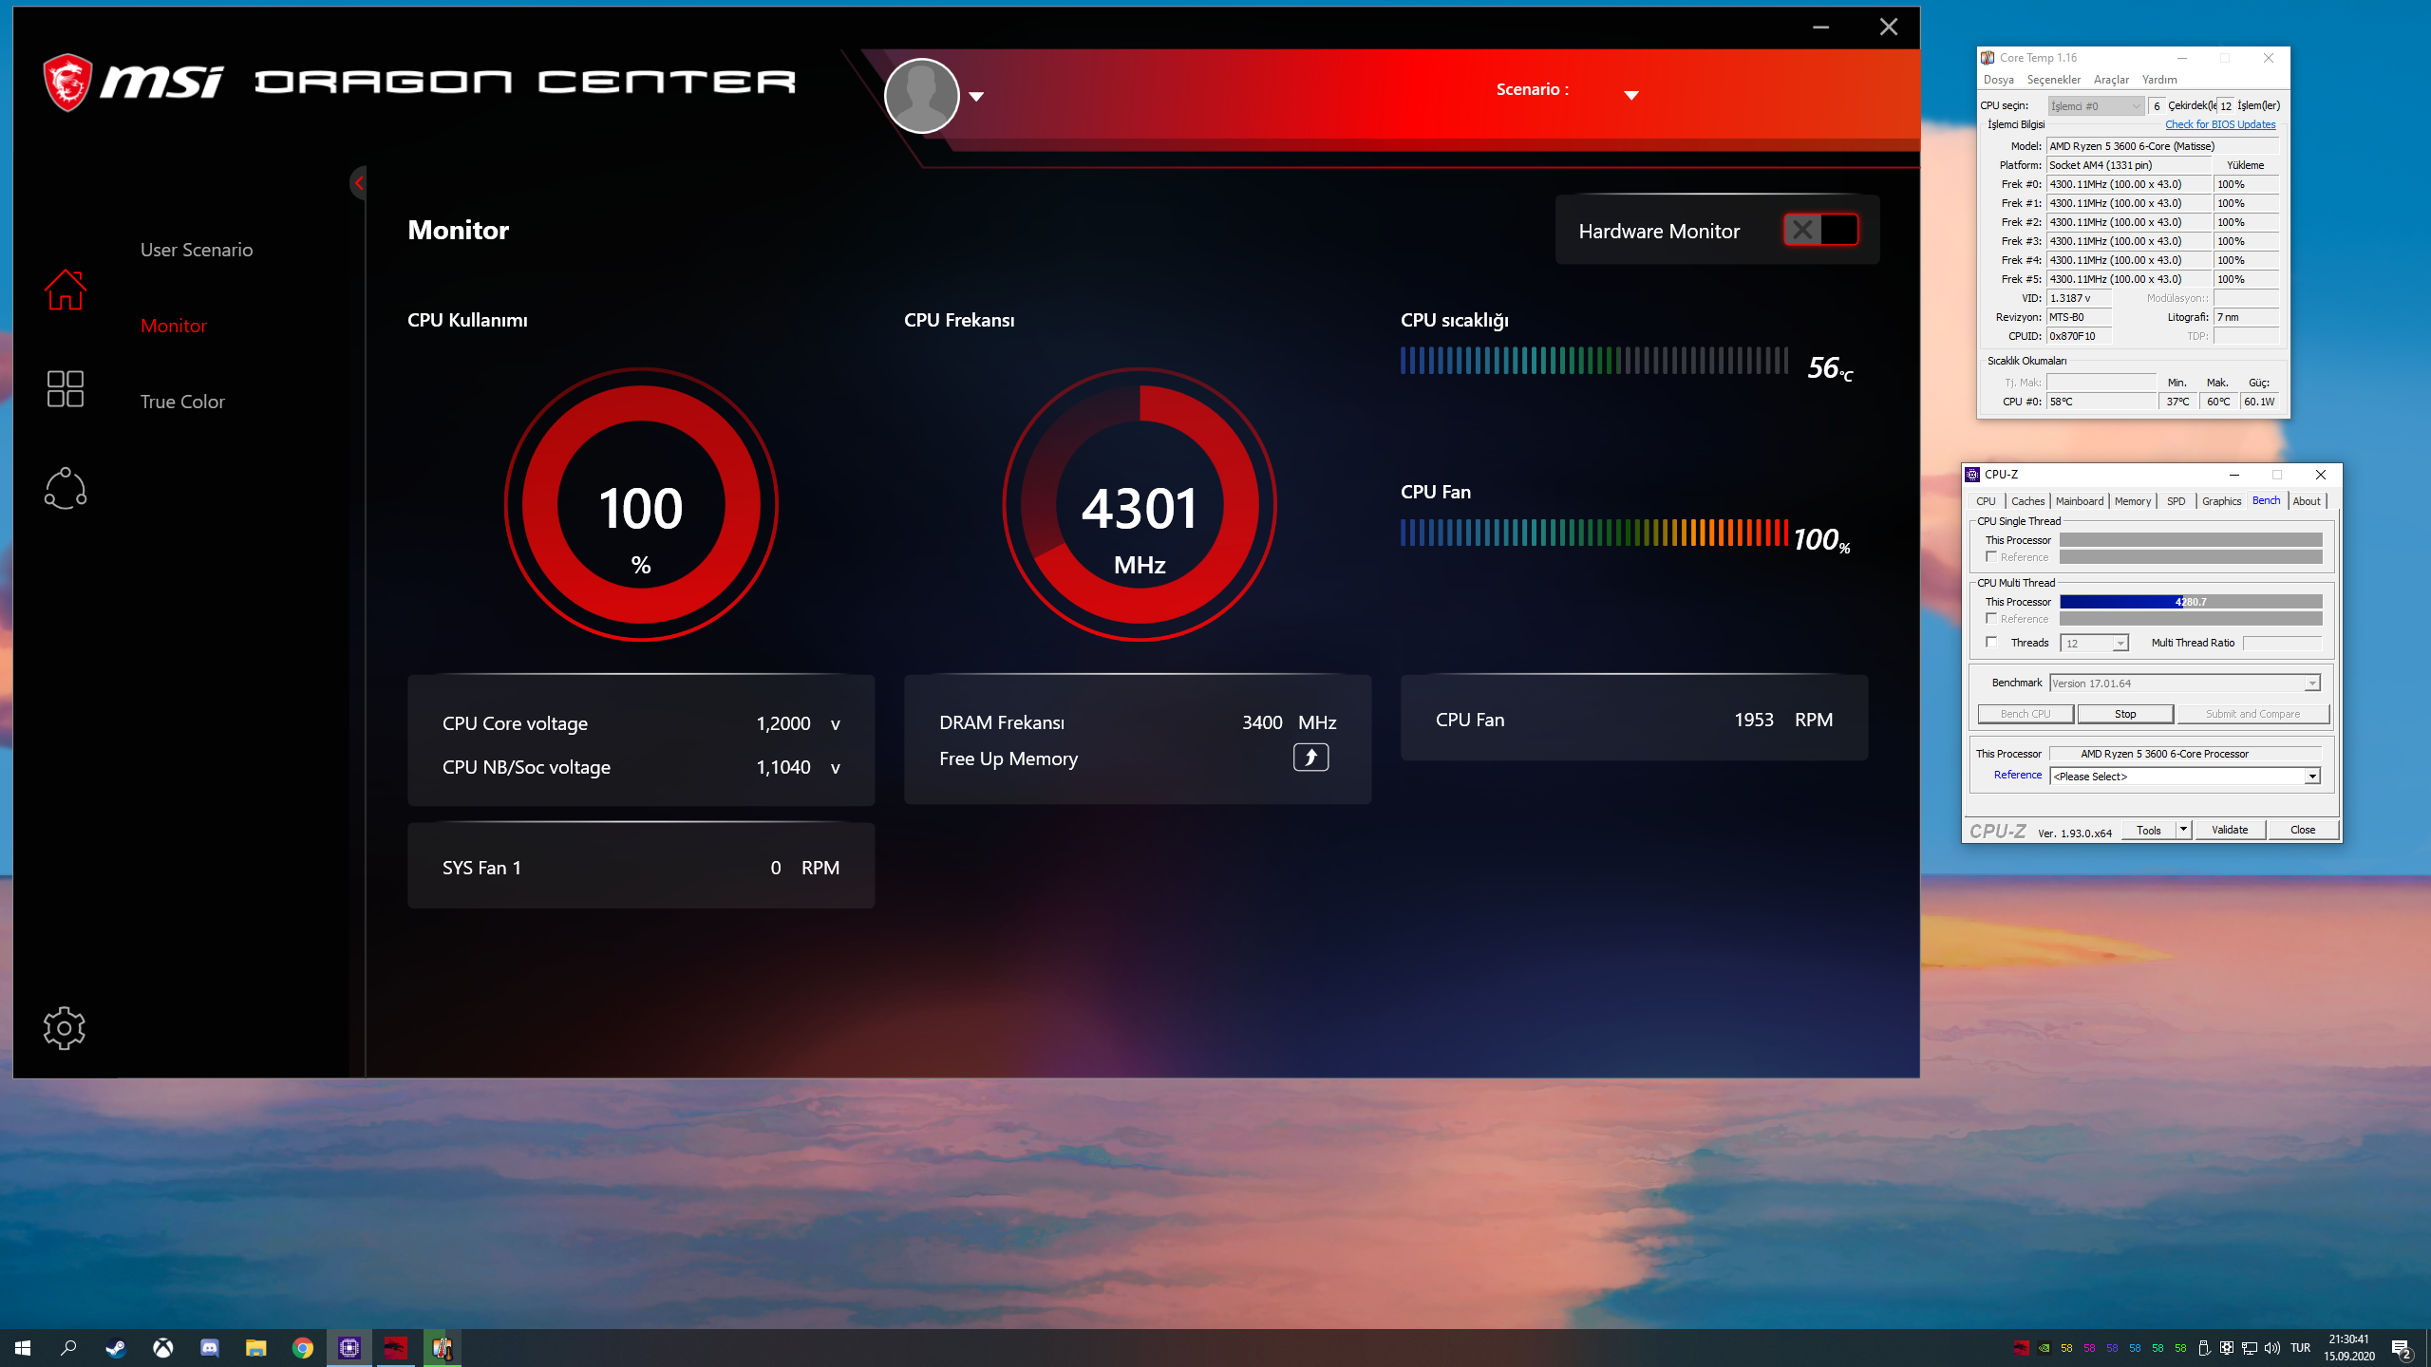Open Dragon Center settings gear
2431x1367 pixels.
[x=65, y=1028]
